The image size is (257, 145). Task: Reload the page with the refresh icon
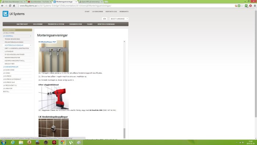point(10,6)
